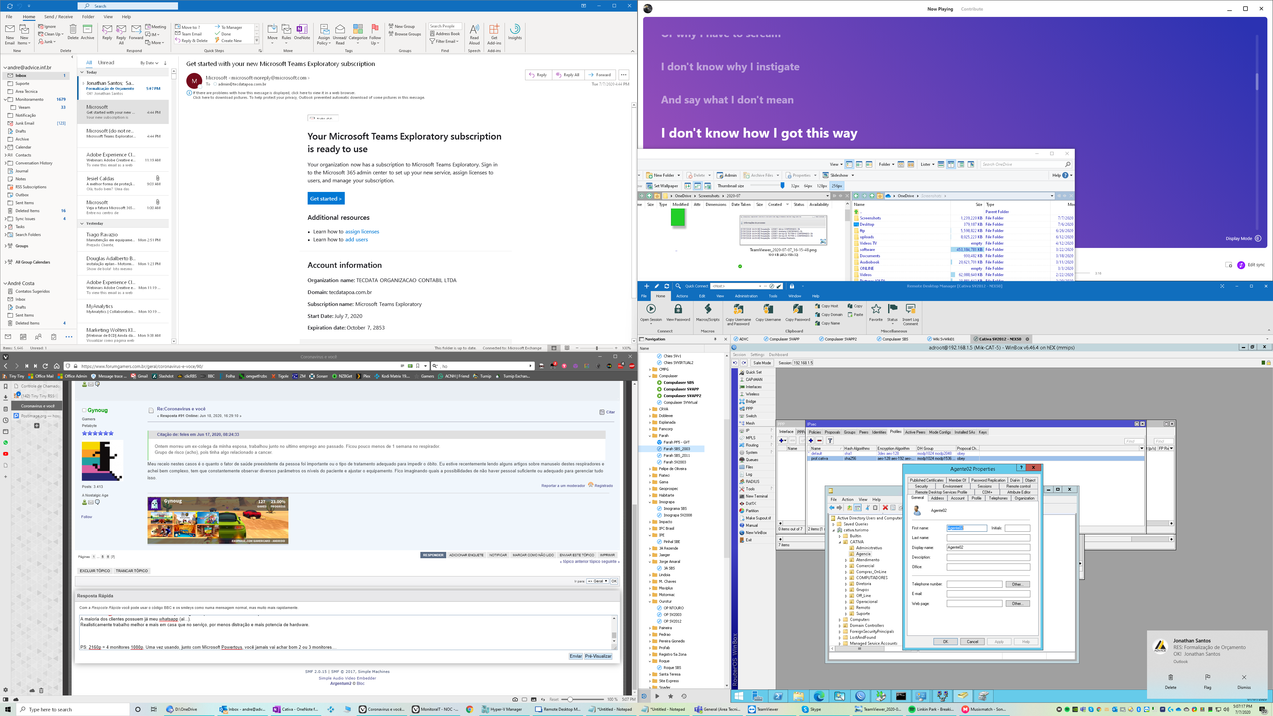Click Favorite star in Remote Desktop Manager

tap(876, 313)
